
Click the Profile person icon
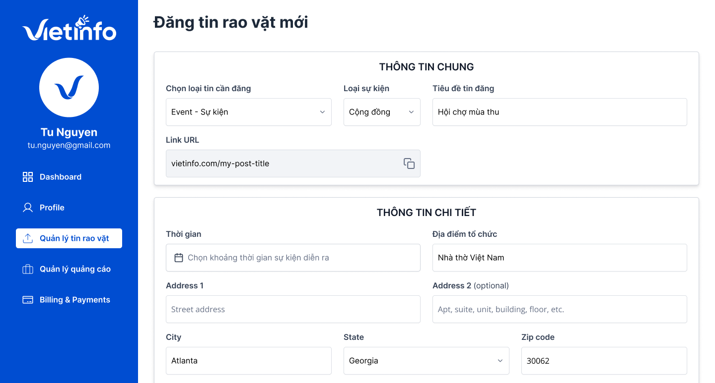pyautogui.click(x=28, y=208)
